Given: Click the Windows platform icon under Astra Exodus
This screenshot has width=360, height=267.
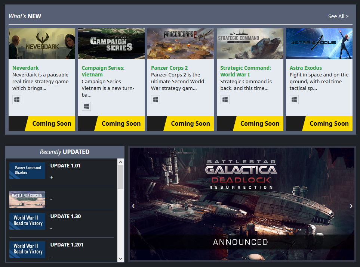Looking at the screenshot, I should tap(294, 100).
